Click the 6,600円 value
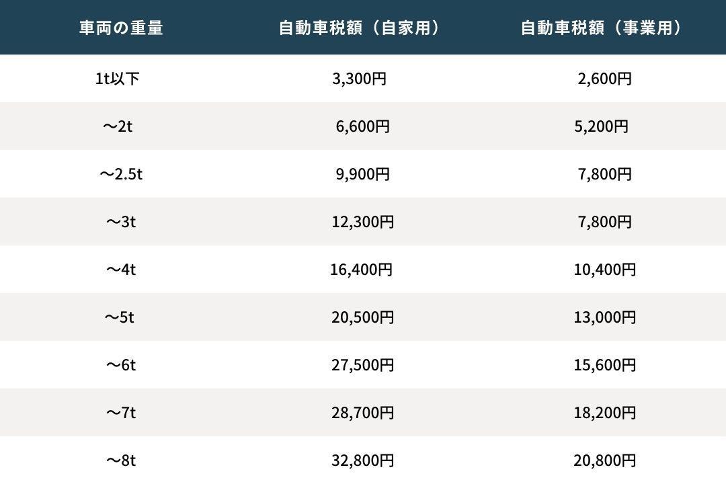This screenshot has height=484, width=726. 362,126
